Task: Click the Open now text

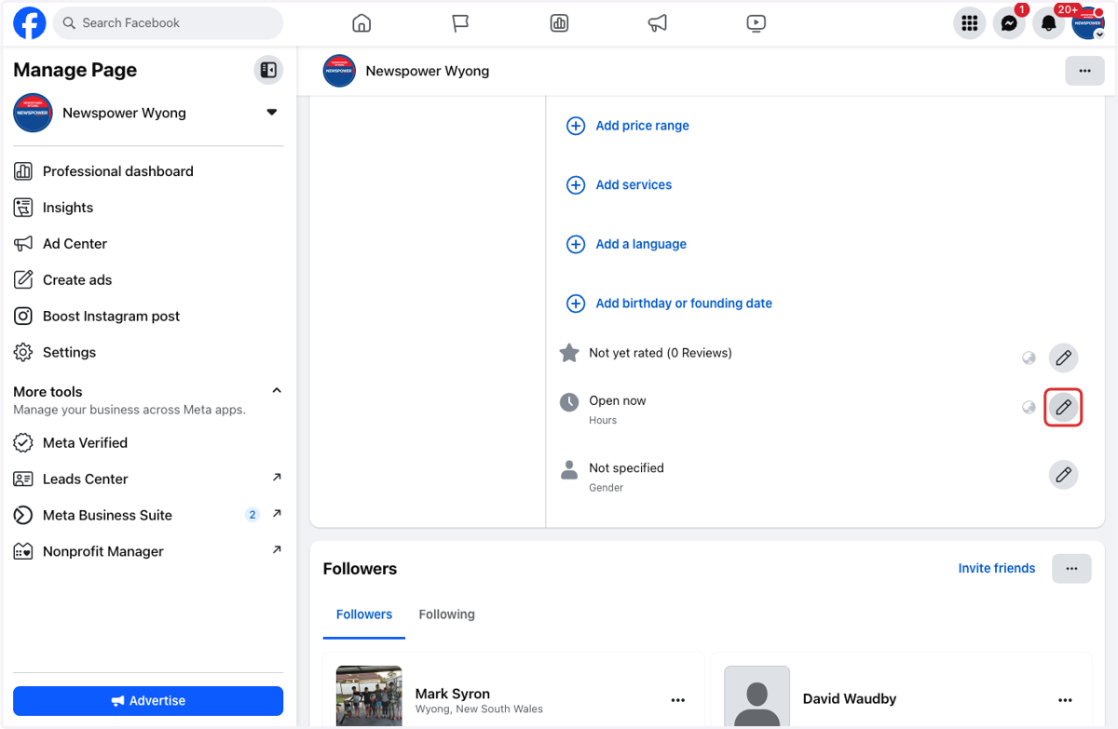Action: click(x=617, y=401)
